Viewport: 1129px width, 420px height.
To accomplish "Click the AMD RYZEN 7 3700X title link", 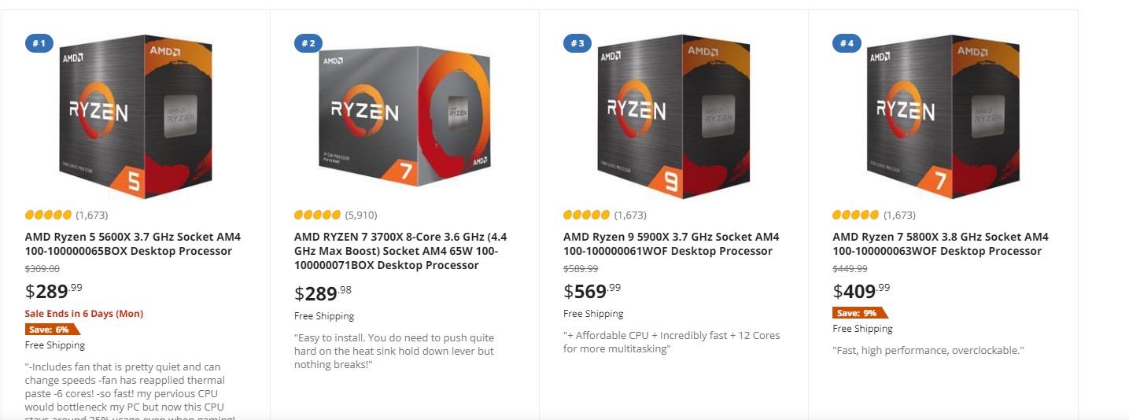I will pyautogui.click(x=400, y=251).
